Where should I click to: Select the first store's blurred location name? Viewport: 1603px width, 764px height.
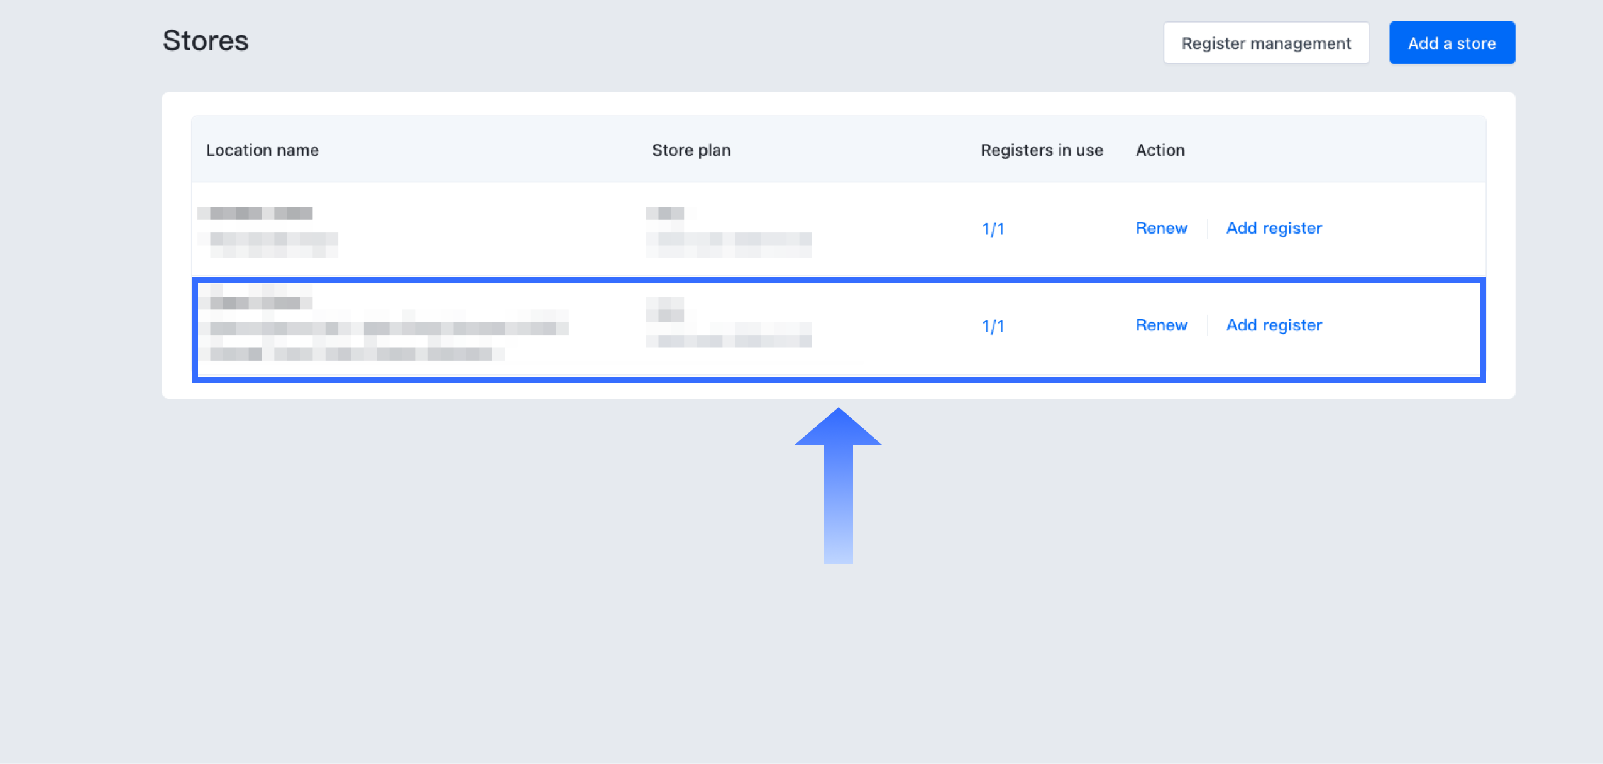[x=255, y=213]
